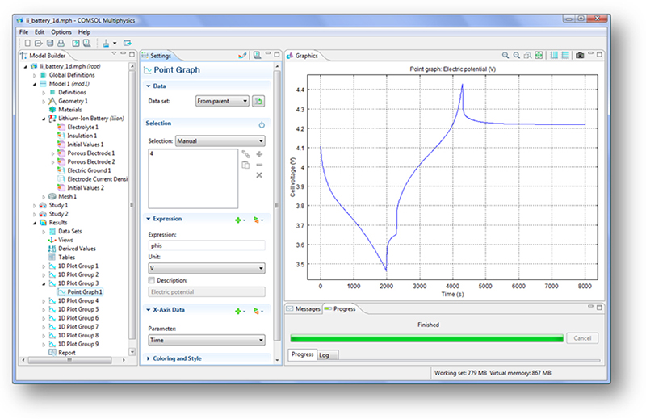Click the Zoom Extents icon in Graphics

click(x=539, y=56)
